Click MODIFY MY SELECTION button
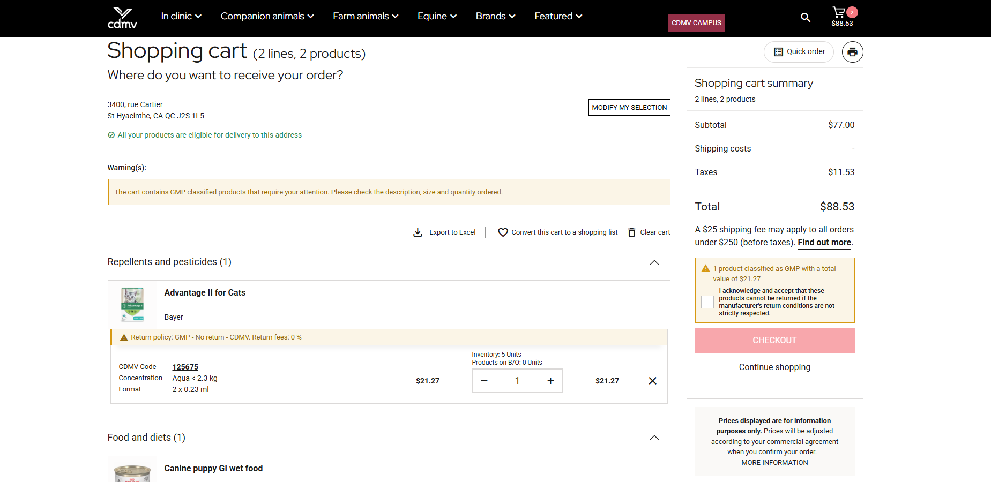Image resolution: width=991 pixels, height=482 pixels. (x=629, y=108)
